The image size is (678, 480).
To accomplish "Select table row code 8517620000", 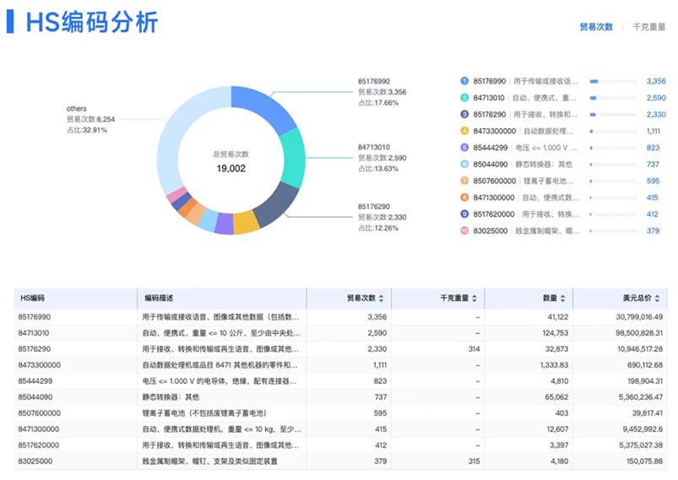I will click(x=39, y=445).
